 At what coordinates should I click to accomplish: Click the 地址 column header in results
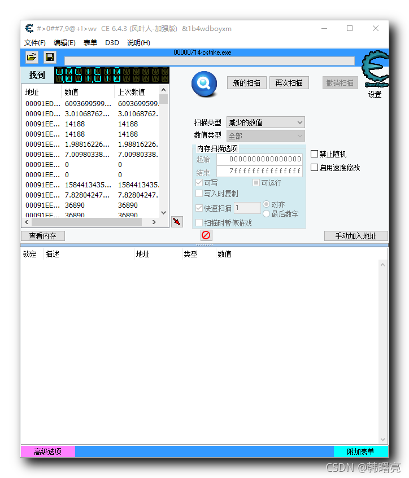click(41, 92)
